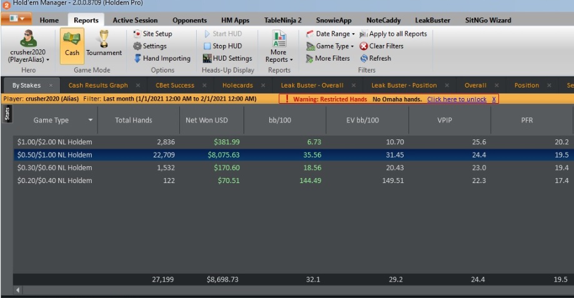Open HUD Settings

[228, 58]
